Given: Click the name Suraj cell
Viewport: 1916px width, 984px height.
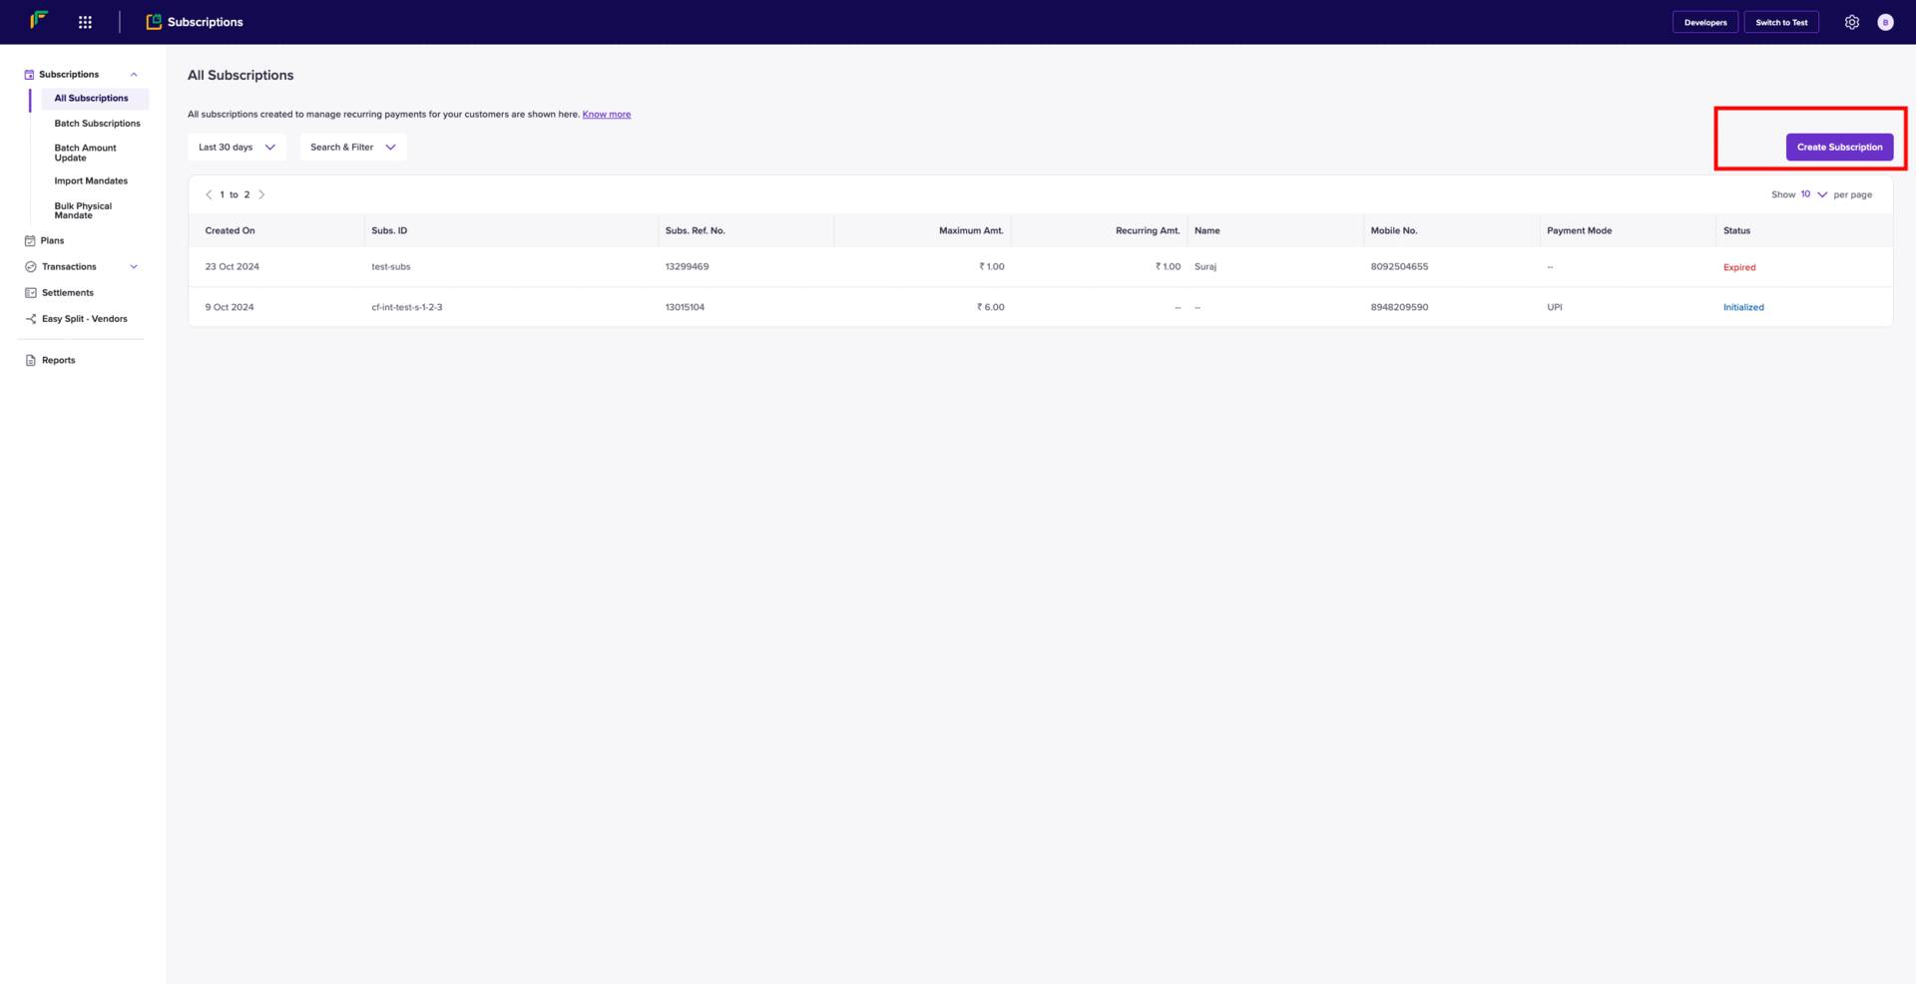Looking at the screenshot, I should pyautogui.click(x=1205, y=267).
